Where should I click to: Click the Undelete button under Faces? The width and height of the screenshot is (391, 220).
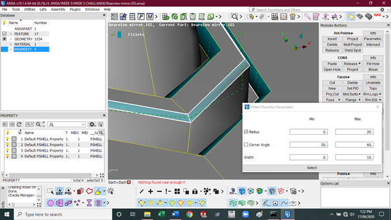pos(373,82)
